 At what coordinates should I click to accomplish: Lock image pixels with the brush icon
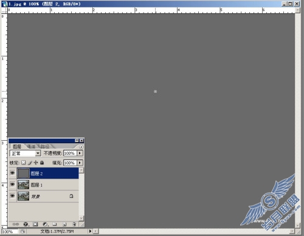(30, 163)
